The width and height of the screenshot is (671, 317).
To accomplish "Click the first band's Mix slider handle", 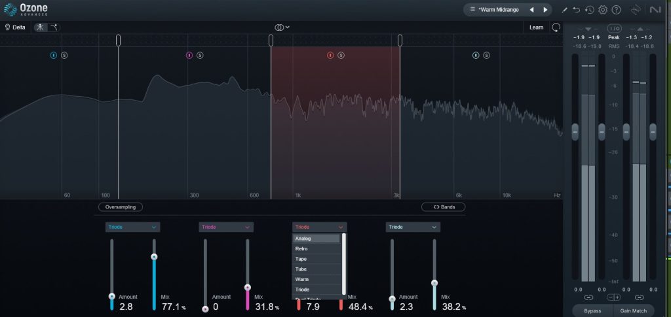I will [x=154, y=257].
